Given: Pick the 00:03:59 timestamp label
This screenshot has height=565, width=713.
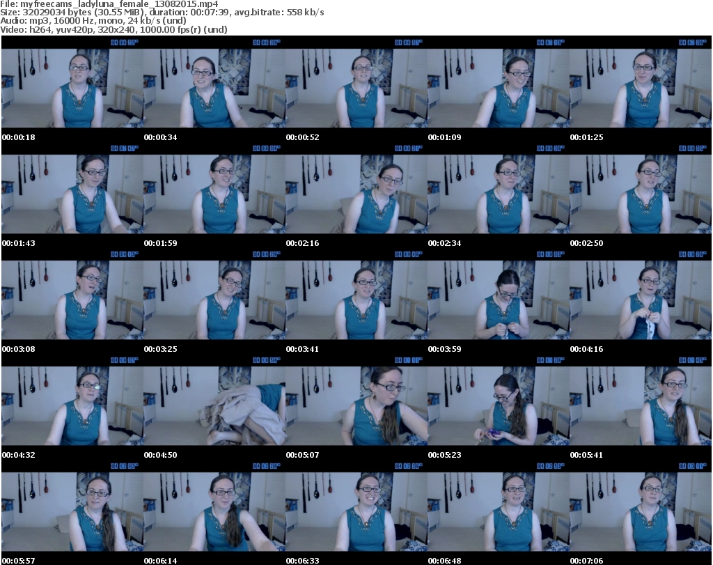Looking at the screenshot, I should click(x=444, y=349).
